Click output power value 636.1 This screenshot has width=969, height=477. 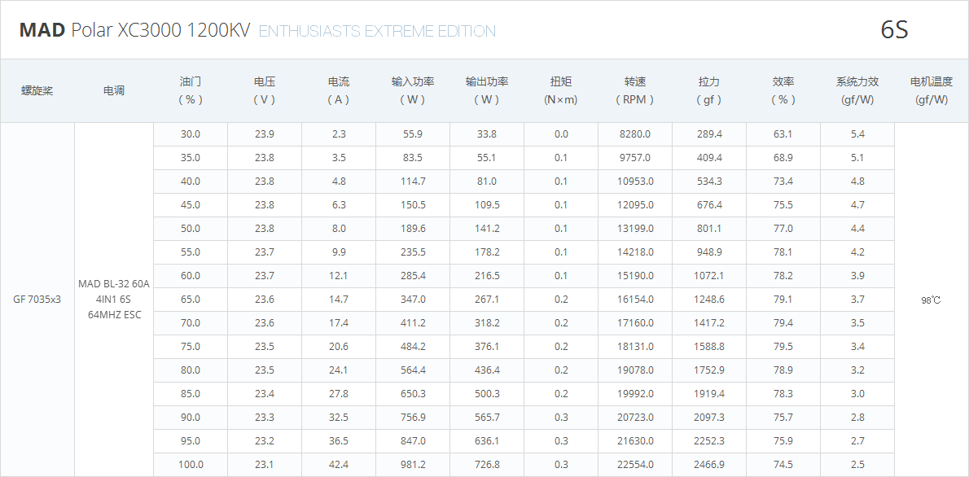pyautogui.click(x=487, y=440)
